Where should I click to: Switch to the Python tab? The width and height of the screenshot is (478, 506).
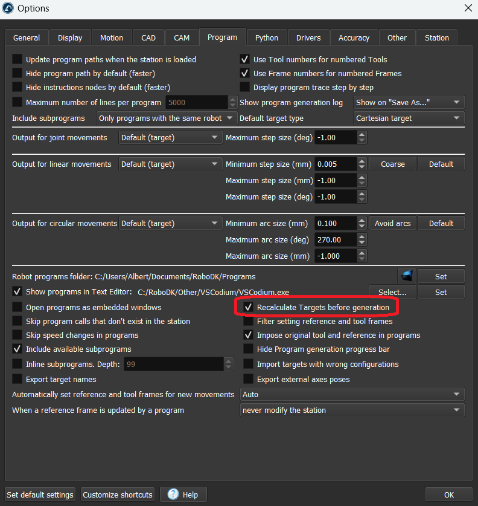click(x=266, y=37)
